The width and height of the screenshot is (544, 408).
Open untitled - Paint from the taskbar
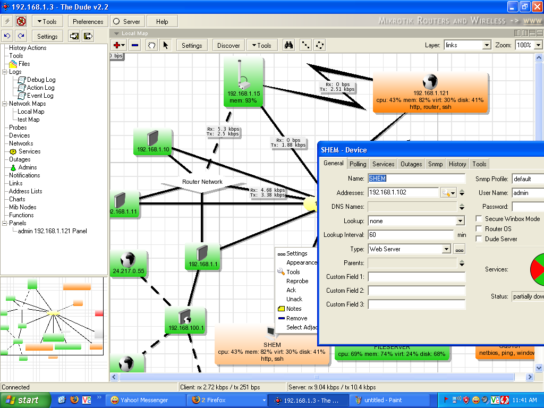[x=389, y=400]
